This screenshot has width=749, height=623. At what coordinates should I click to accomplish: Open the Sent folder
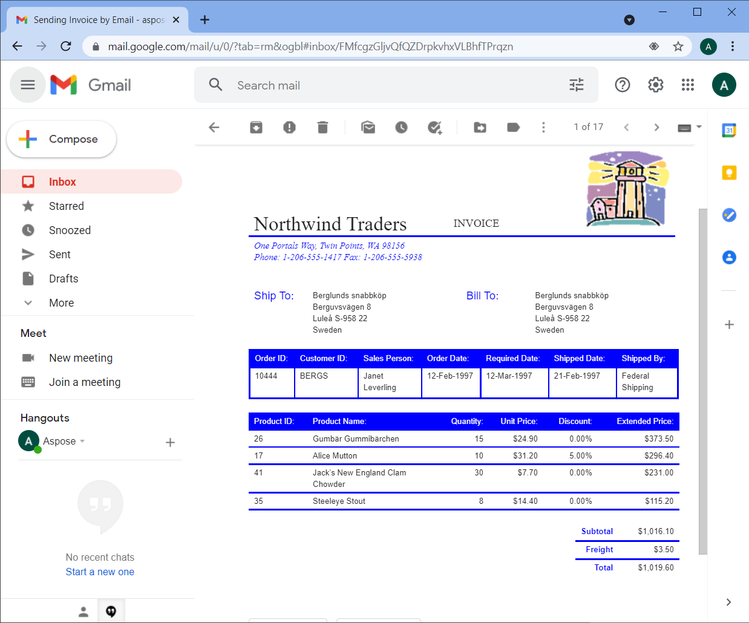point(91,255)
